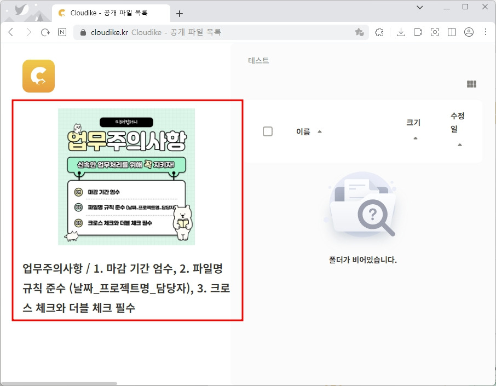Click the 폴더가 비어있습니다. message
The height and width of the screenshot is (386, 496).
coord(362,260)
